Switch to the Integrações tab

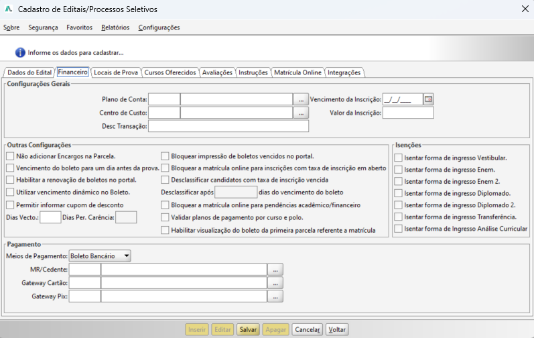344,72
